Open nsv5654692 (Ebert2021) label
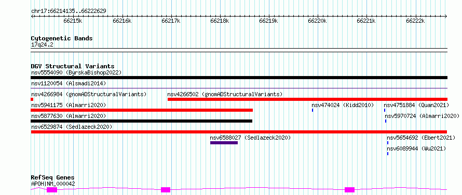The height and width of the screenshot is (195, 462). [x=422, y=138]
